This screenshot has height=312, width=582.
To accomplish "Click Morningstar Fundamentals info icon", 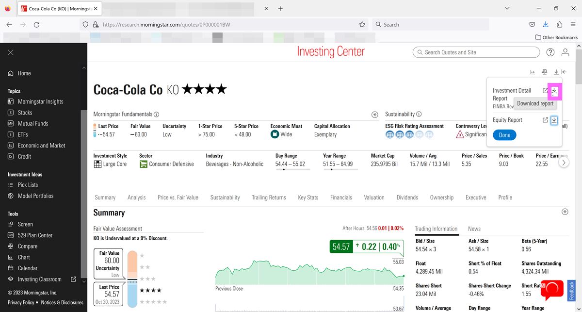I will tap(157, 115).
